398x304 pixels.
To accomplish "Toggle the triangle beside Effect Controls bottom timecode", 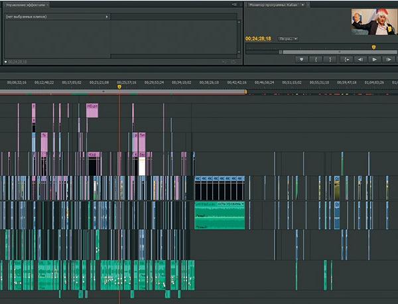I will 5,62.
